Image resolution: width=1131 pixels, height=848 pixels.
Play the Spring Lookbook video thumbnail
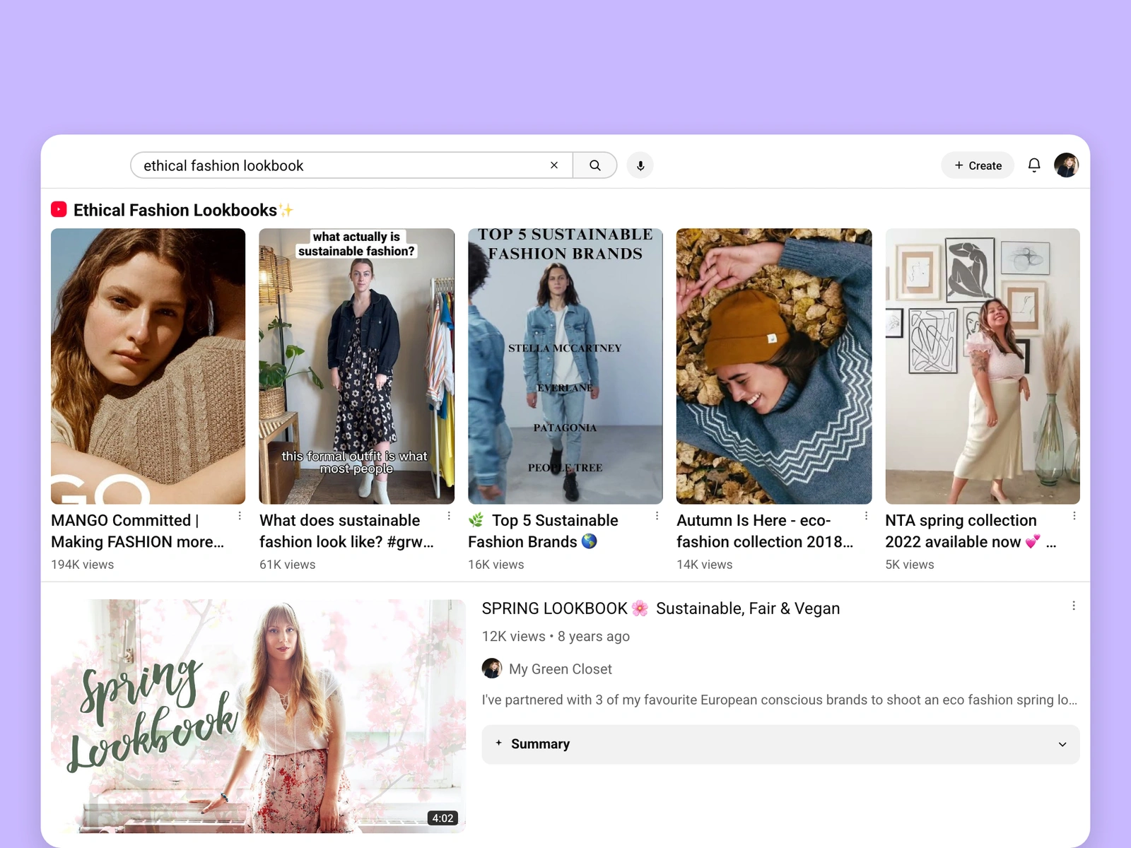(259, 716)
